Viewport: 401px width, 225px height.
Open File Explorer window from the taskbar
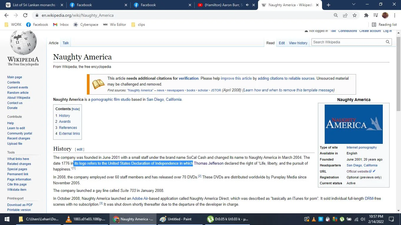[39, 219]
